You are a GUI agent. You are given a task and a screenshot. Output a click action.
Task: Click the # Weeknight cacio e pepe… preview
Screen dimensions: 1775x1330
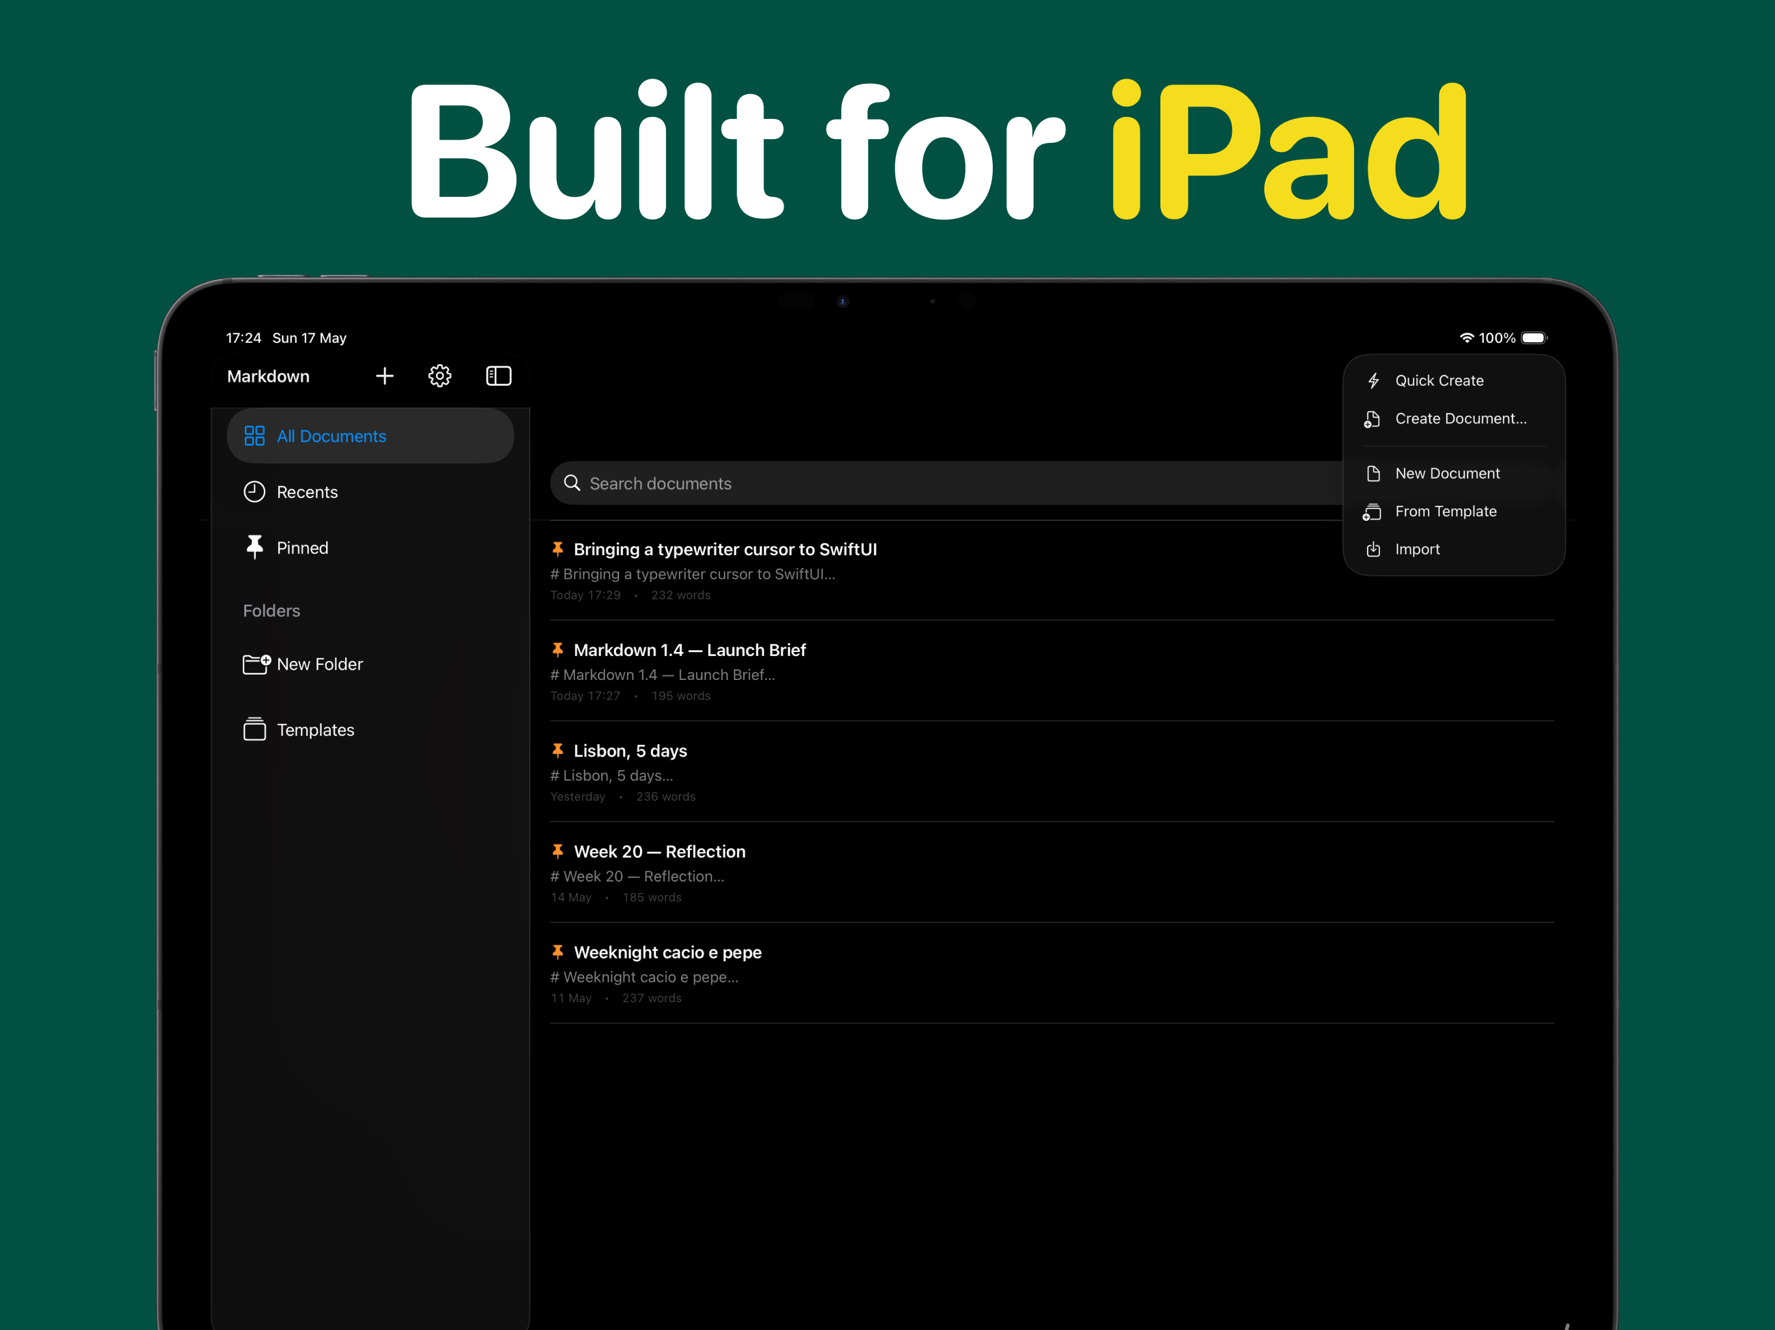point(645,977)
